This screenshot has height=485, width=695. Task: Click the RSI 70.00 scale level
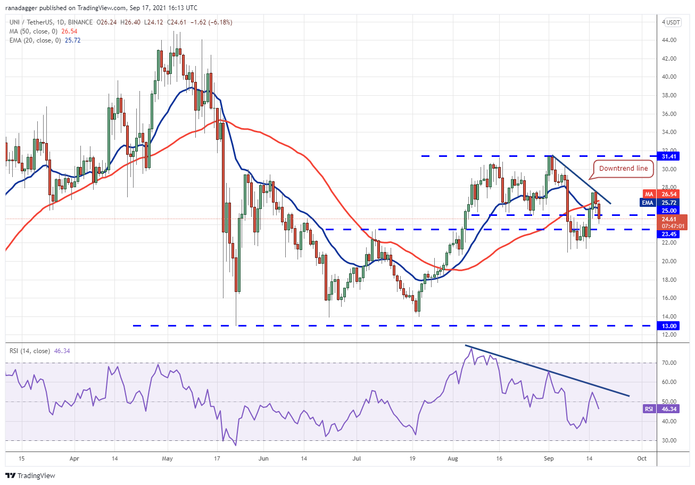669,363
